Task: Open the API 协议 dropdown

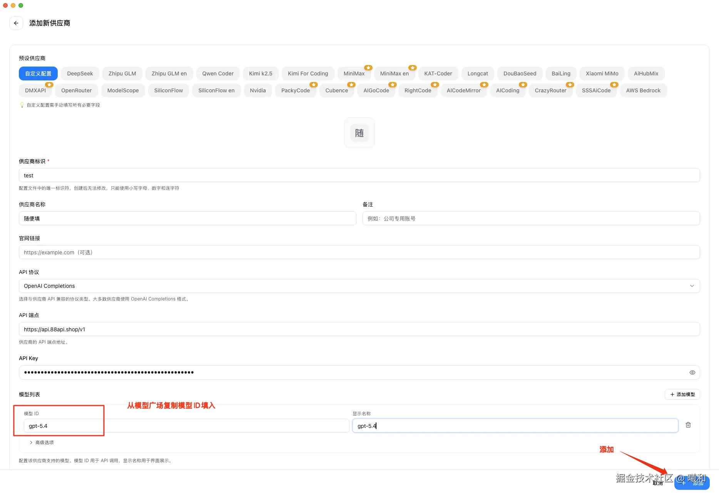Action: click(359, 286)
